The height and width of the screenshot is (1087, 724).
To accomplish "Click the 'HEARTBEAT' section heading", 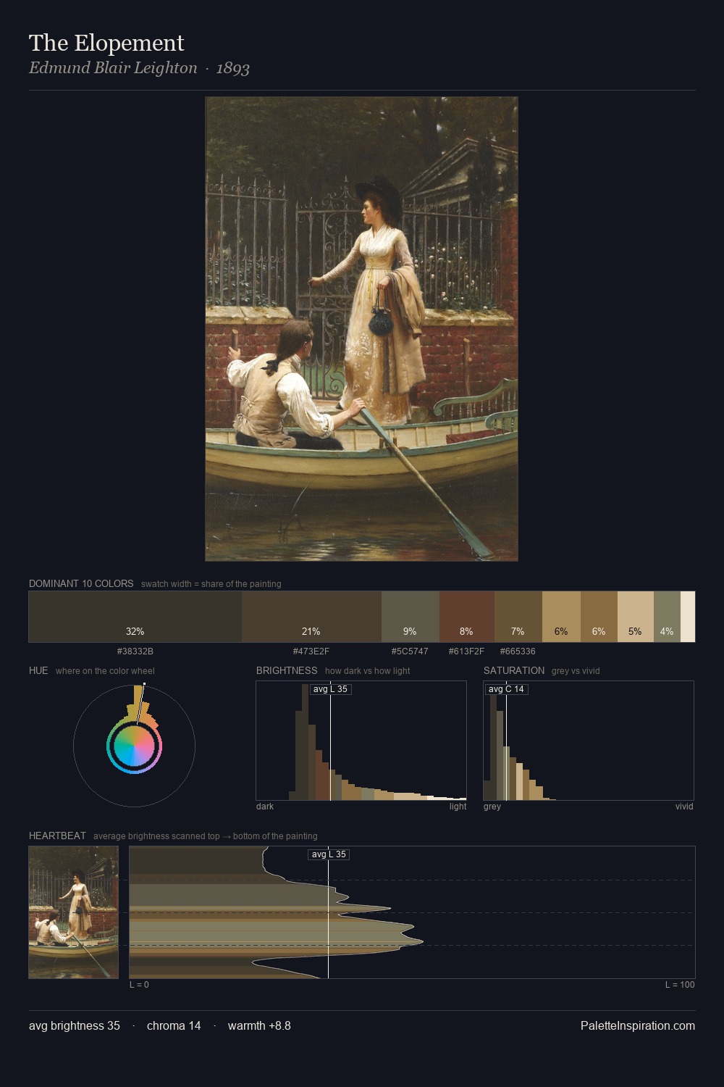I will pos(57,836).
